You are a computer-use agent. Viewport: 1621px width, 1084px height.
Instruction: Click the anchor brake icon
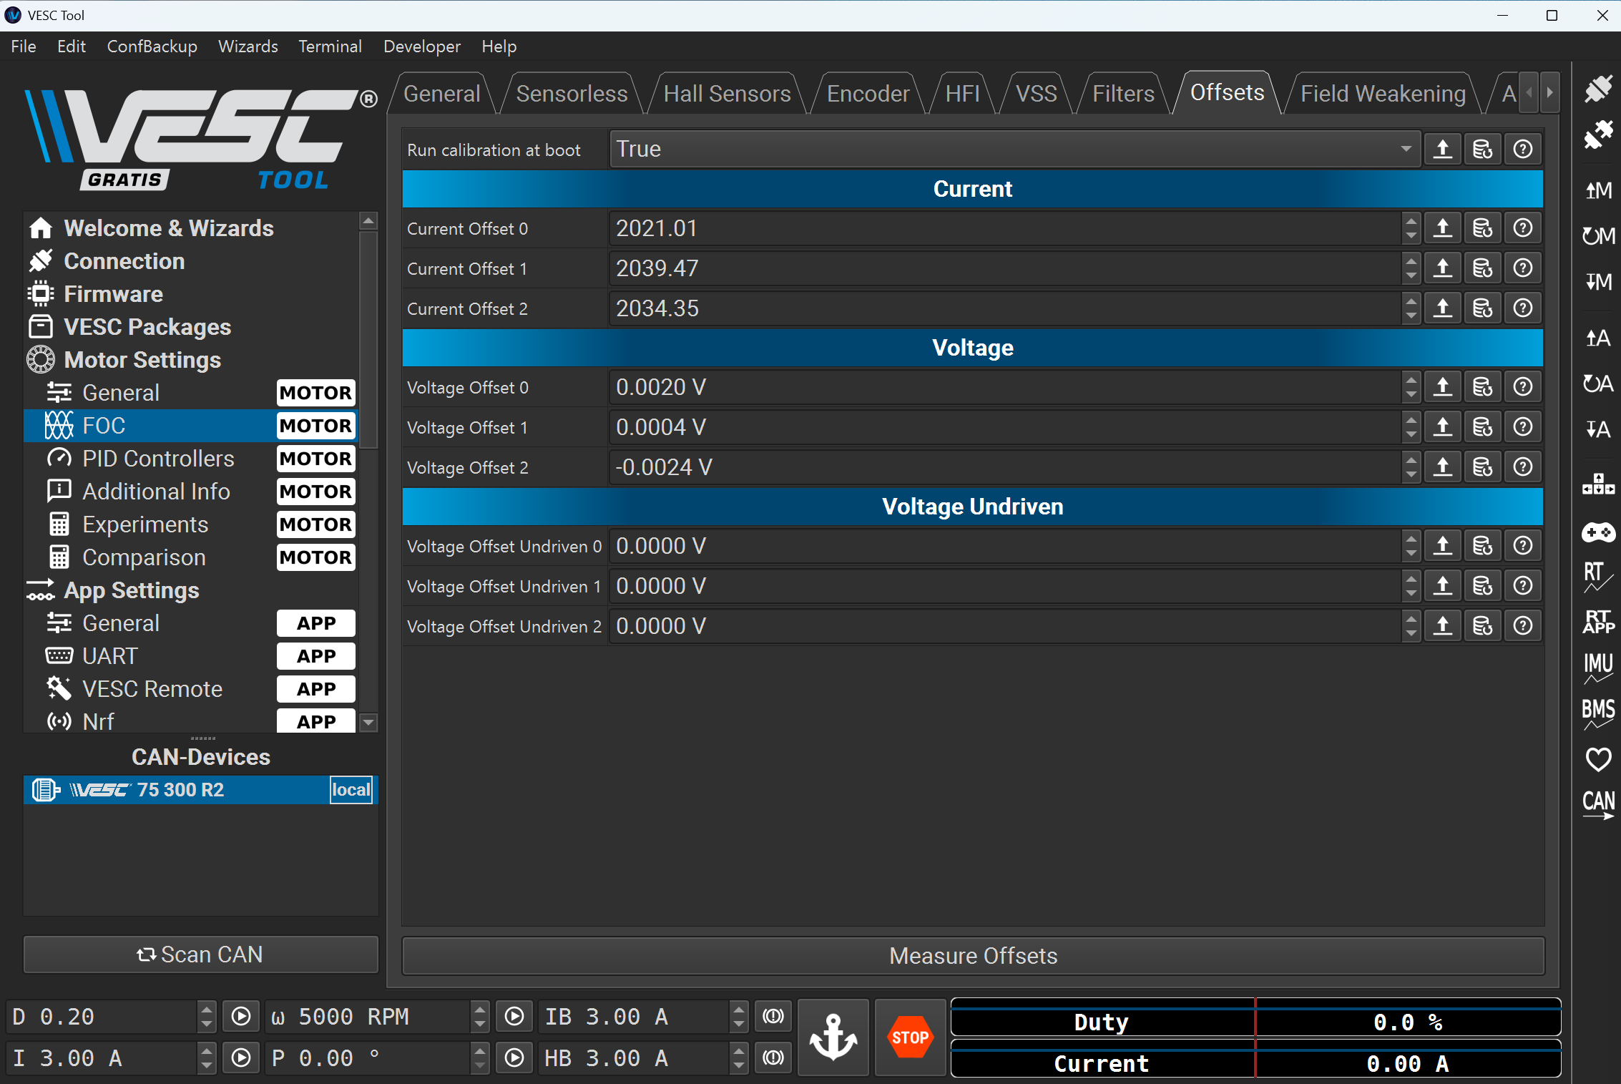[x=833, y=1037]
